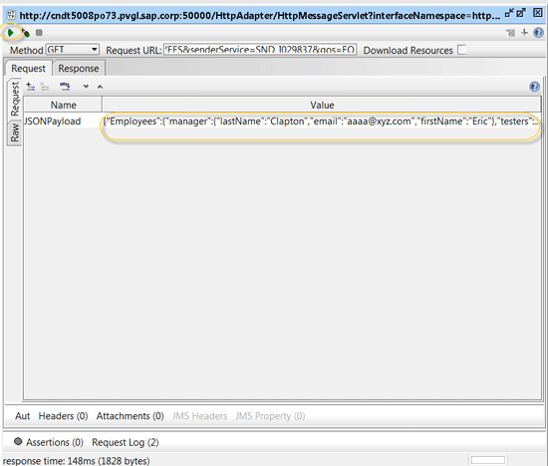Click the stop request square icon
548x466 pixels.
click(39, 33)
